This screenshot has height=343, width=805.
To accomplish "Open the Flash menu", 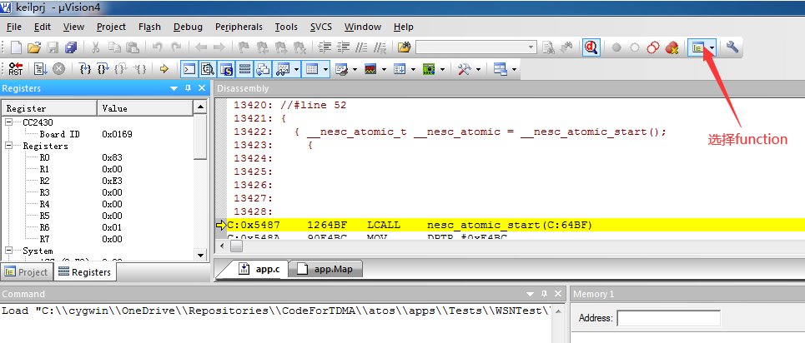I will 149,27.
